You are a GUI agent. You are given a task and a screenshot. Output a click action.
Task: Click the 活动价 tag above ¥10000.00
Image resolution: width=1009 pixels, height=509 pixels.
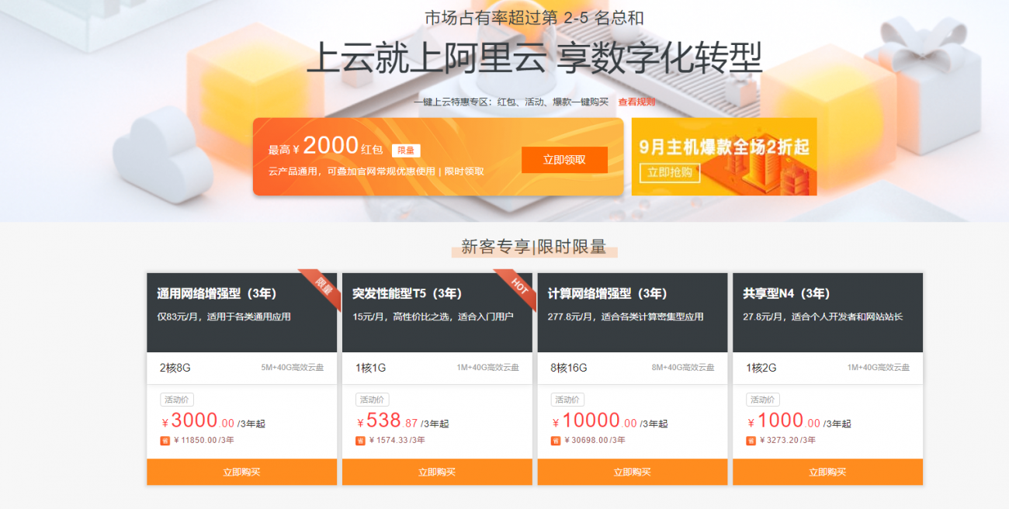[568, 400]
